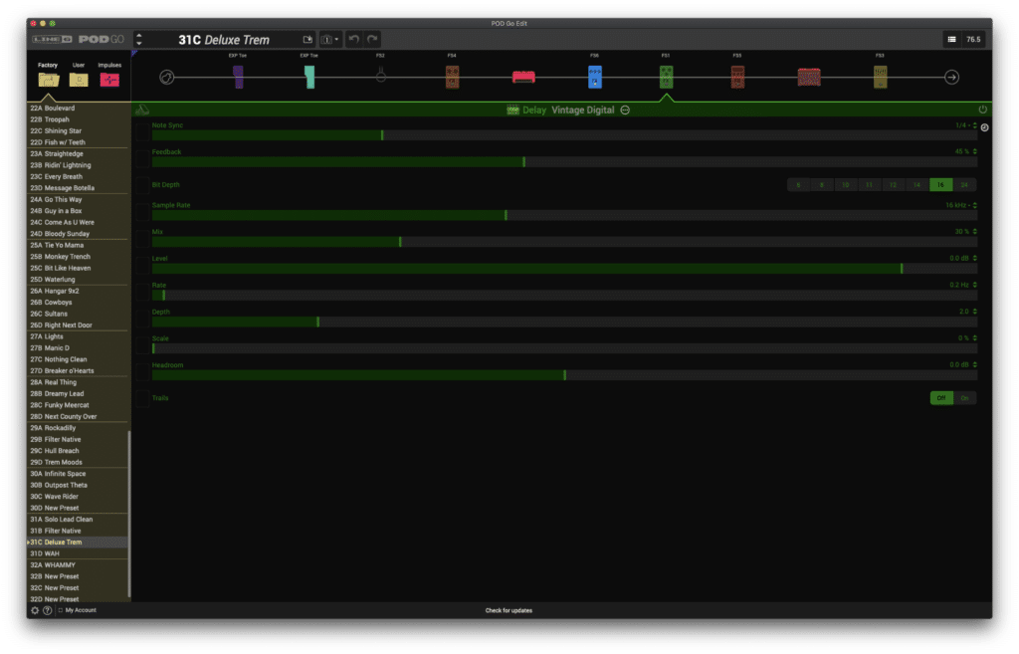
Task: Select the FS4 orange distortion pedal block
Action: (x=453, y=77)
